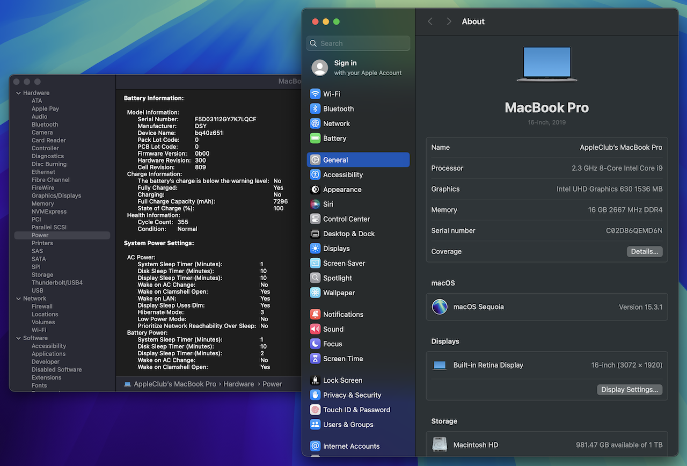Open the Appearance icon
This screenshot has width=687, height=466.
click(x=315, y=190)
